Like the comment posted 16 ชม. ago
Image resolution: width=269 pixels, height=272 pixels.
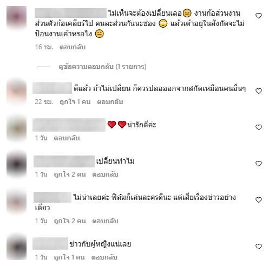click(259, 16)
